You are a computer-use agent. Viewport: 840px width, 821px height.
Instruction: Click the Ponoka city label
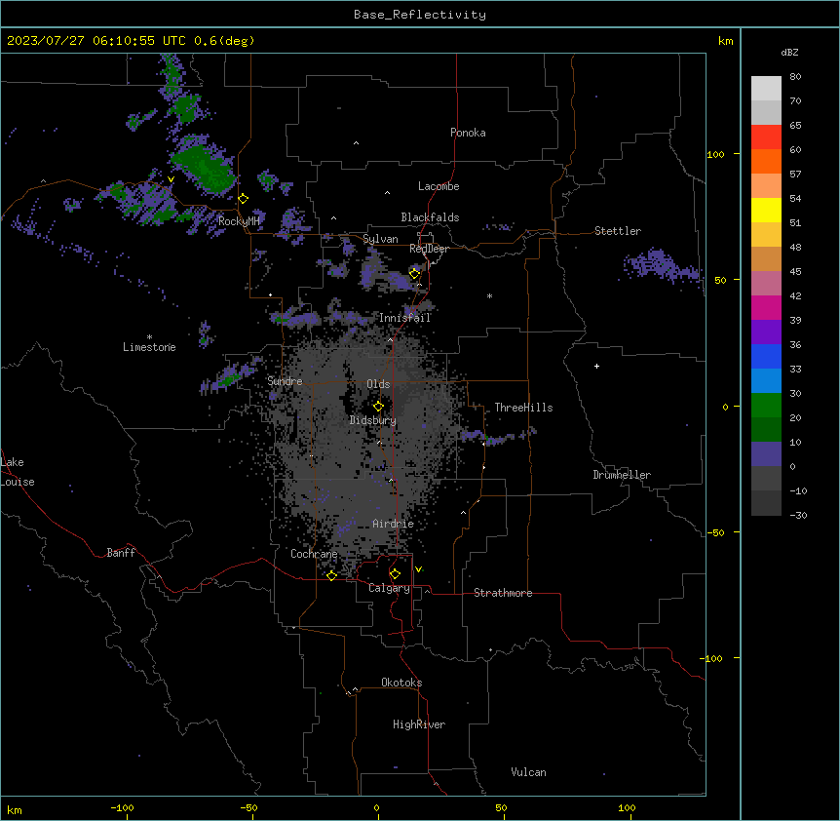pyautogui.click(x=468, y=133)
